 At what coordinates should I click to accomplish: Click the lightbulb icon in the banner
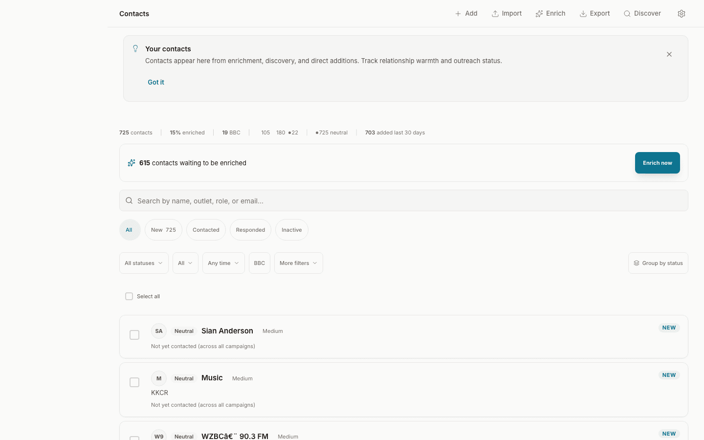[135, 48]
